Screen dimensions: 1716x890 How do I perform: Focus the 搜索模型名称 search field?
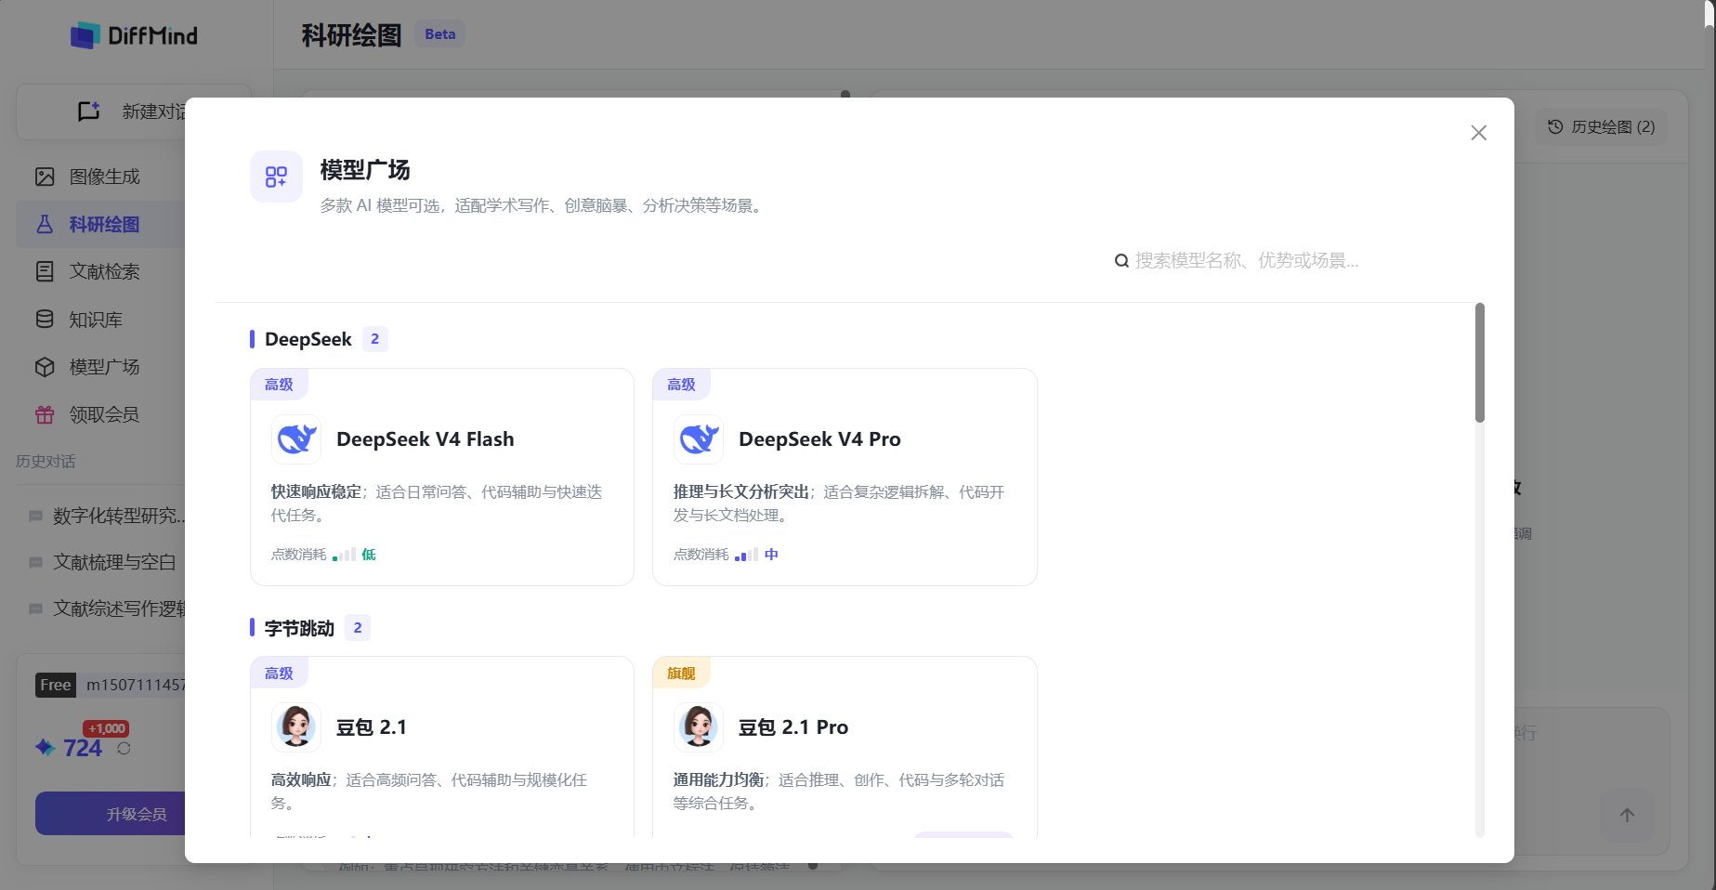1245,261
